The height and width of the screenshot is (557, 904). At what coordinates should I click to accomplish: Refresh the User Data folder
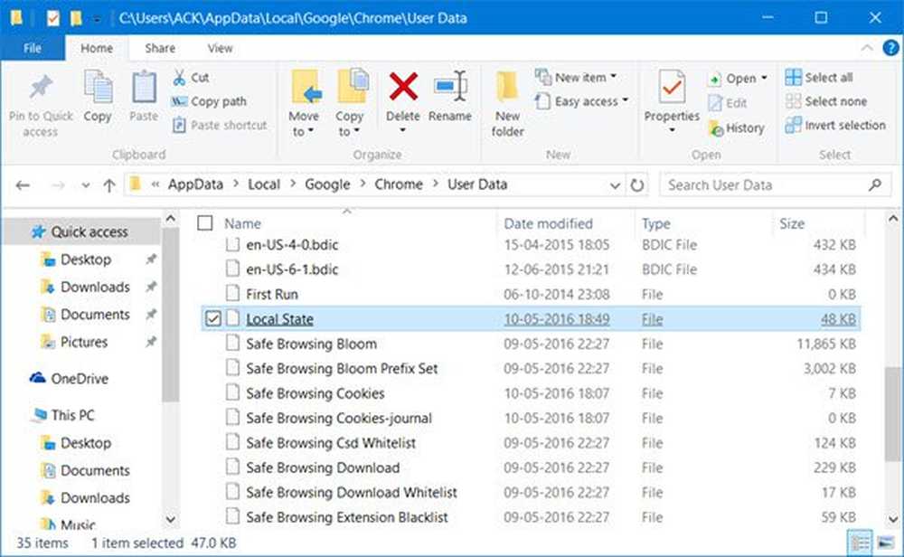(637, 185)
